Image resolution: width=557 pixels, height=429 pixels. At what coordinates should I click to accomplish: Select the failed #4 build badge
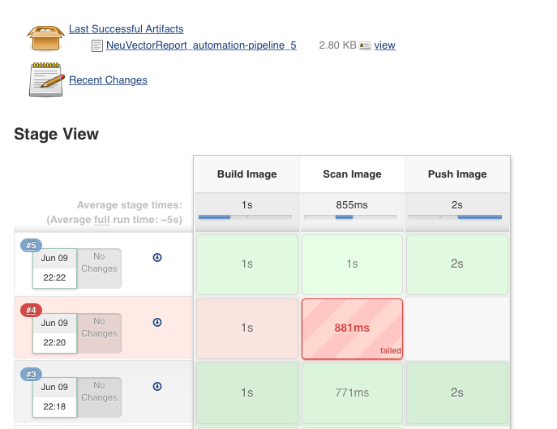pos(32,310)
